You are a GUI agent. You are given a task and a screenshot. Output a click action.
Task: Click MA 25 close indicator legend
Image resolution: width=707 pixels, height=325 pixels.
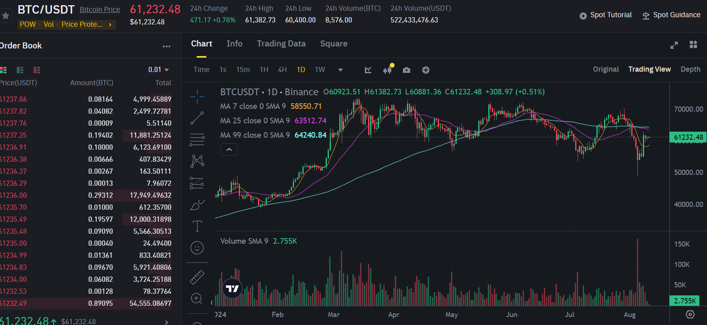pos(273,120)
